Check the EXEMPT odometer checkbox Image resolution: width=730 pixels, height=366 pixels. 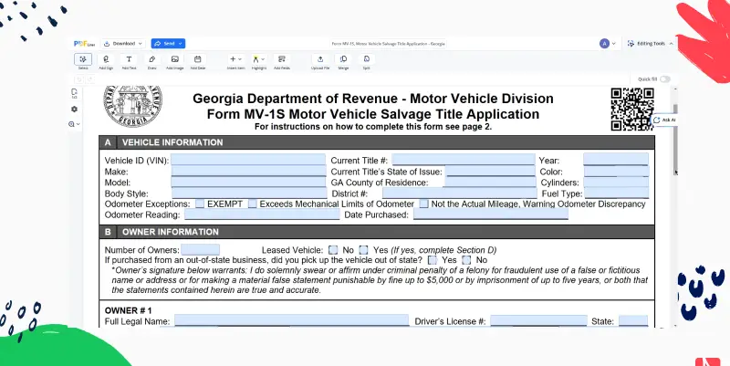click(x=200, y=204)
